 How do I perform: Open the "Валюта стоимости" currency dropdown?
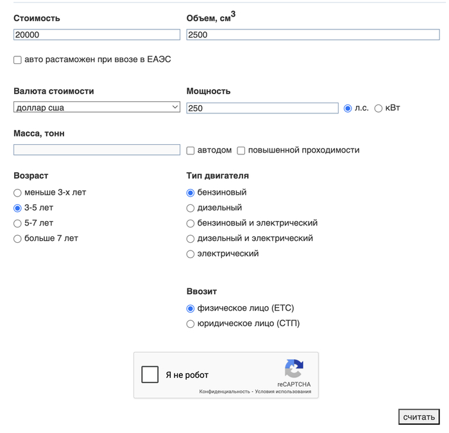point(96,108)
